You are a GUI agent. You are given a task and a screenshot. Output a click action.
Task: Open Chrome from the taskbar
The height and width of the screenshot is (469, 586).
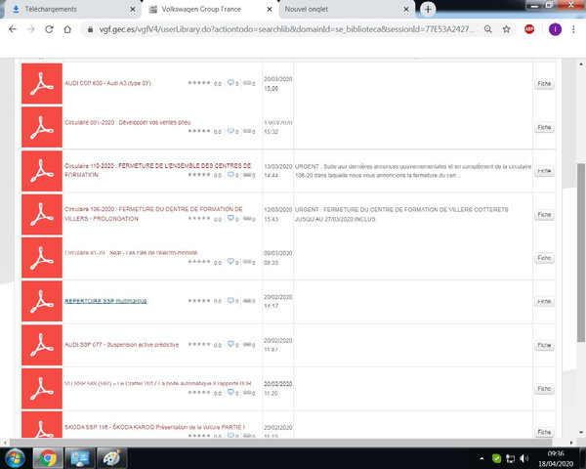point(48,458)
